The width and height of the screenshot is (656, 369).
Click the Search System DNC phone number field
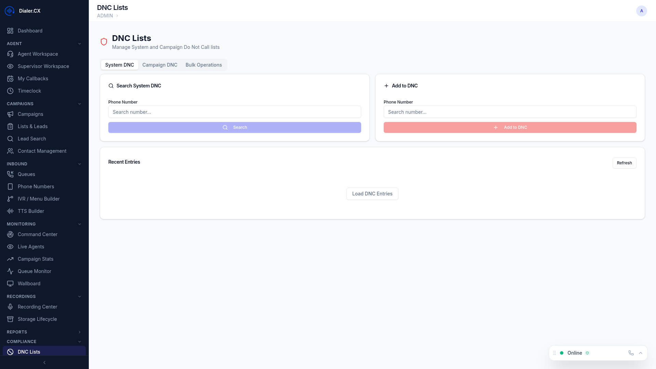coord(234,112)
